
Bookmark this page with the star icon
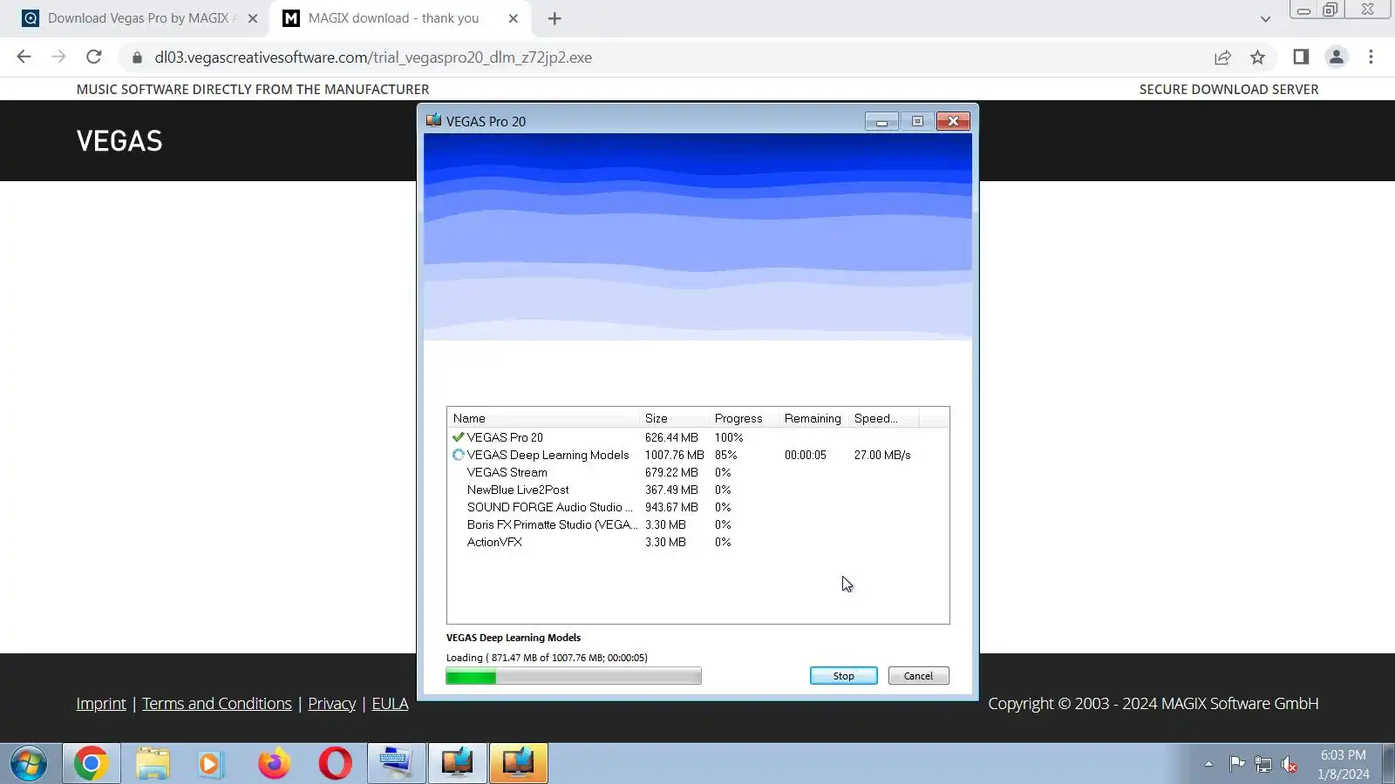point(1257,57)
